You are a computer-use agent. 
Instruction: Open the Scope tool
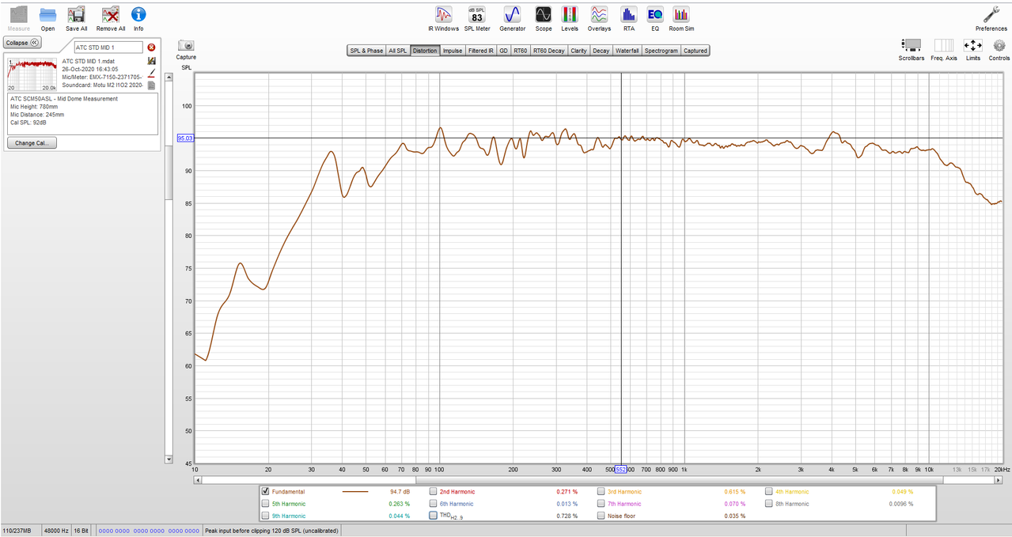(x=544, y=14)
